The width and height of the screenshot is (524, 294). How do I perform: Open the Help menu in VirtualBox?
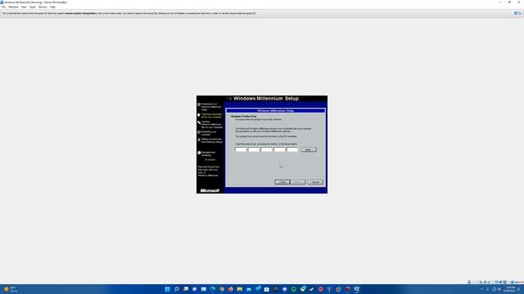[x=52, y=7]
